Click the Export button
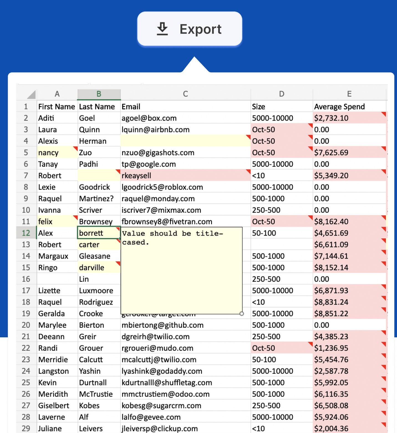 [x=190, y=29]
